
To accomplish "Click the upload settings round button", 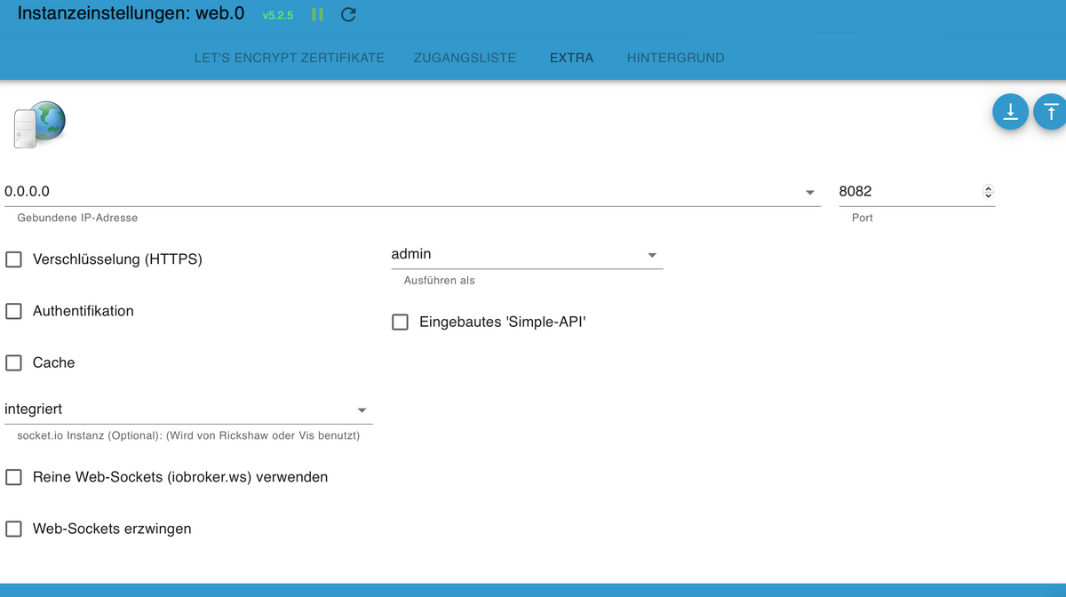I will click(1051, 112).
